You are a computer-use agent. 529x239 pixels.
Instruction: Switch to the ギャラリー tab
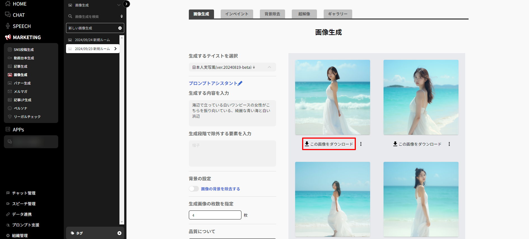[338, 14]
